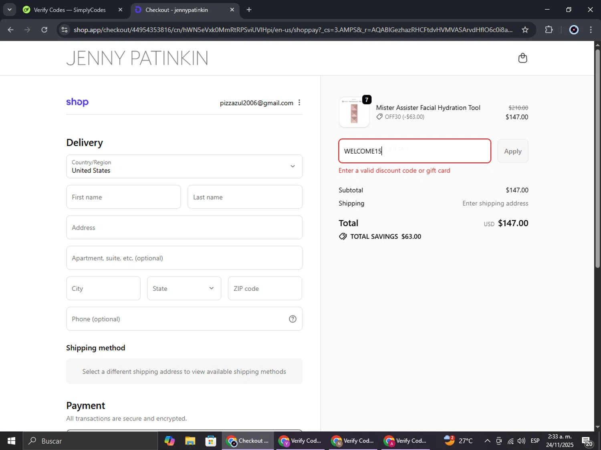Open the volume control in system tray

pyautogui.click(x=521, y=441)
